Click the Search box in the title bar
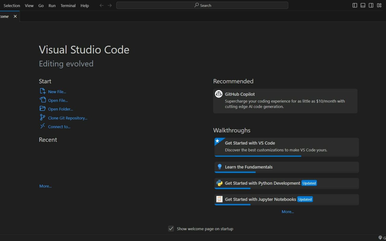This screenshot has width=386, height=241. point(202,5)
